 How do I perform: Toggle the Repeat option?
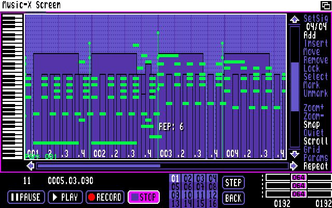click(x=316, y=166)
